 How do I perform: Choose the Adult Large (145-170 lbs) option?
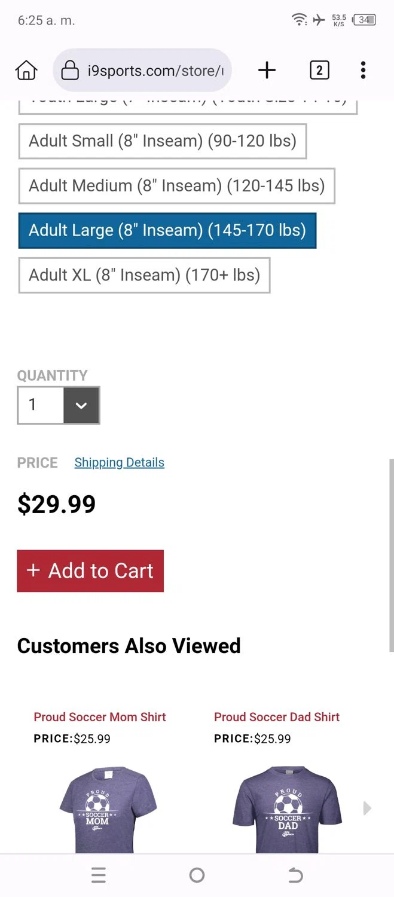click(x=167, y=230)
